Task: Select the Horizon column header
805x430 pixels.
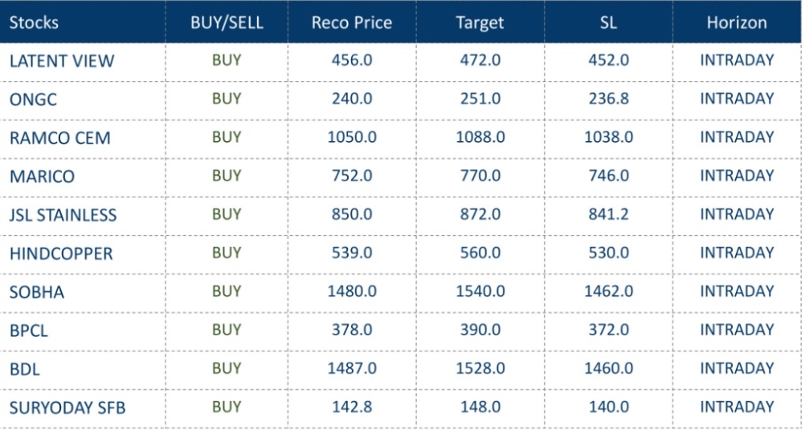Action: [737, 22]
